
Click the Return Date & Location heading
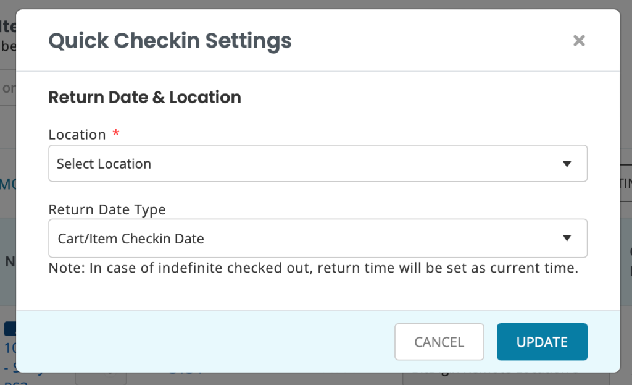click(144, 97)
